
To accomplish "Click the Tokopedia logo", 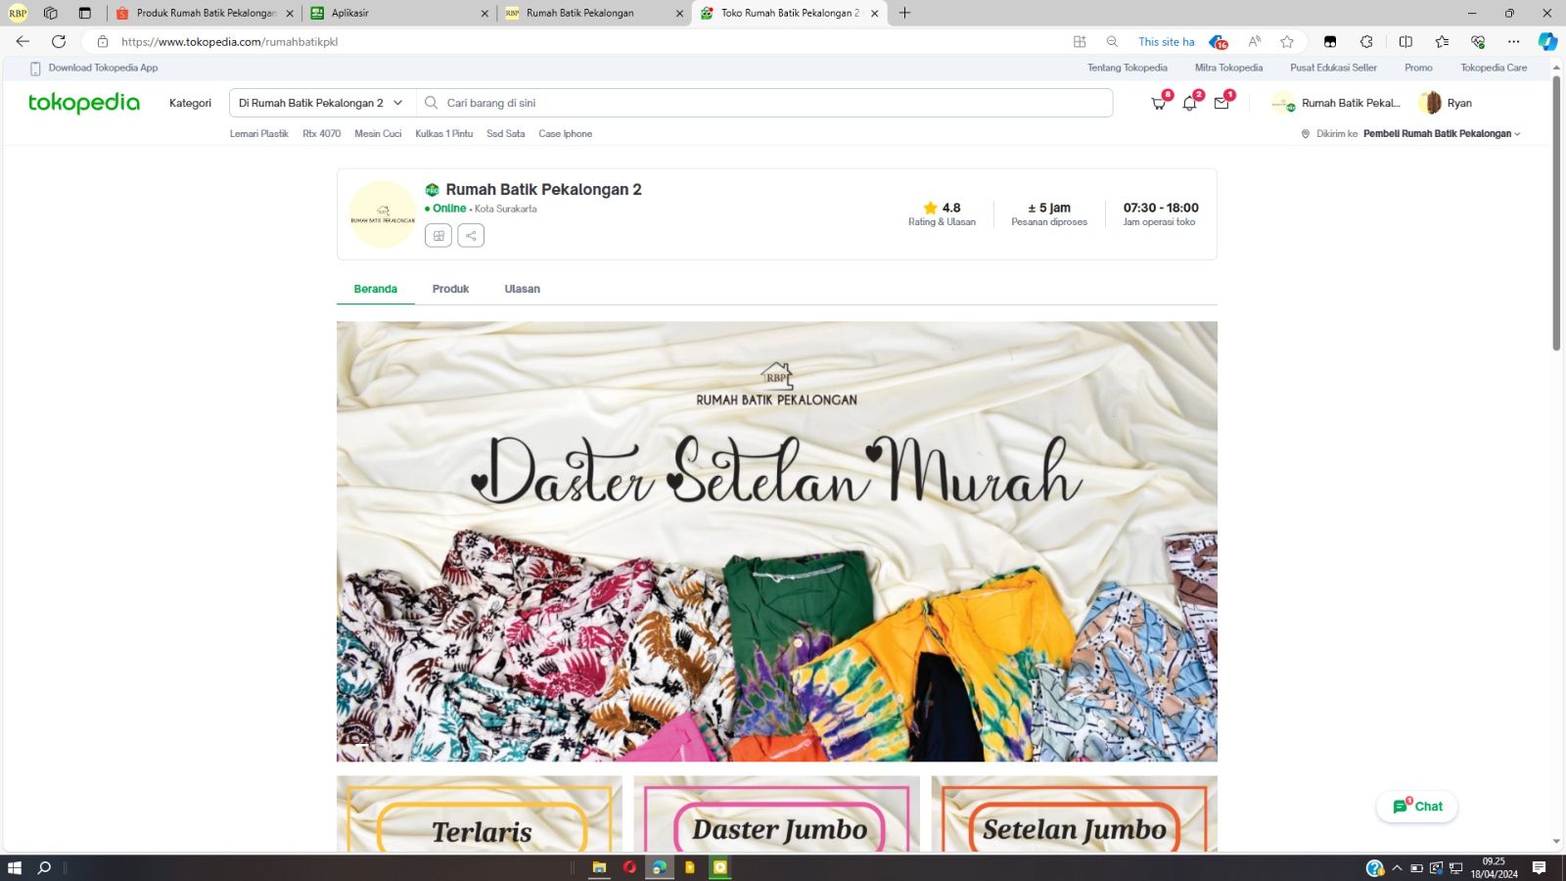I will coord(84,103).
